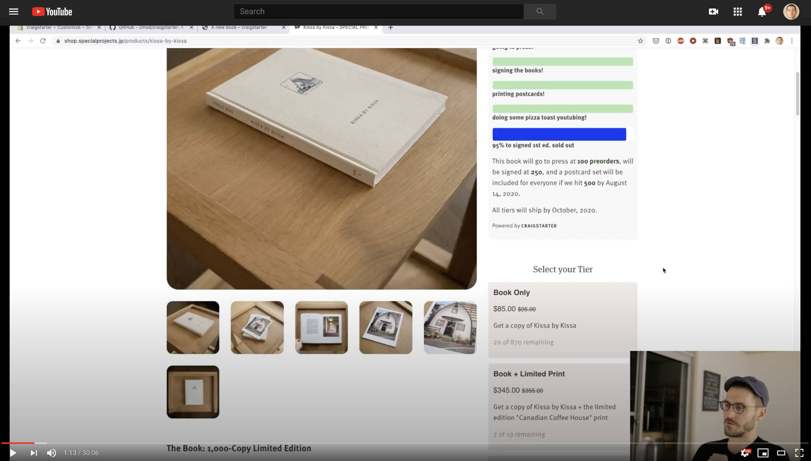811x461 pixels.
Task: Select the Book Only tier card
Action: pos(562,319)
